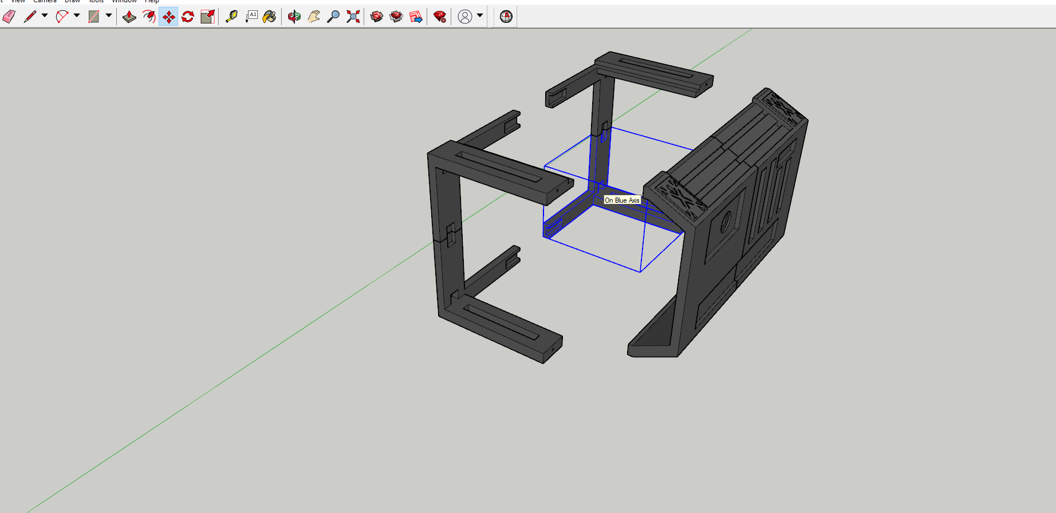1056x513 pixels.
Task: Click the Add Location globe icon
Action: point(506,17)
